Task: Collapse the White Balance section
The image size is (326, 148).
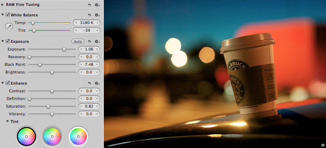Action: (2, 15)
